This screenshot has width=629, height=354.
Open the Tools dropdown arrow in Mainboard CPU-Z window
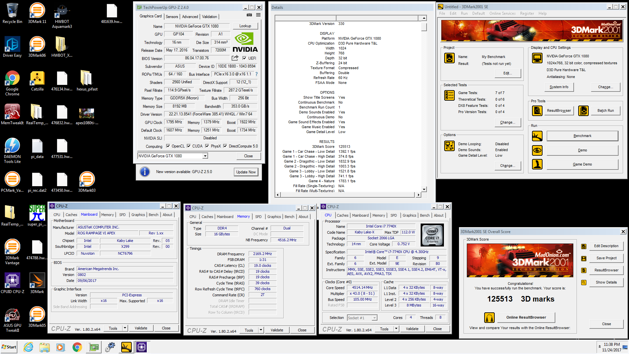125,328
